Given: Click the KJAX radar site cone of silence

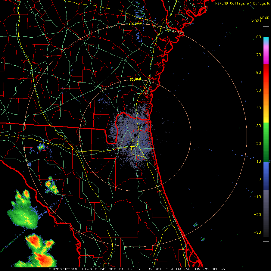Looking at the screenshot, I should pyautogui.click(x=135, y=135).
